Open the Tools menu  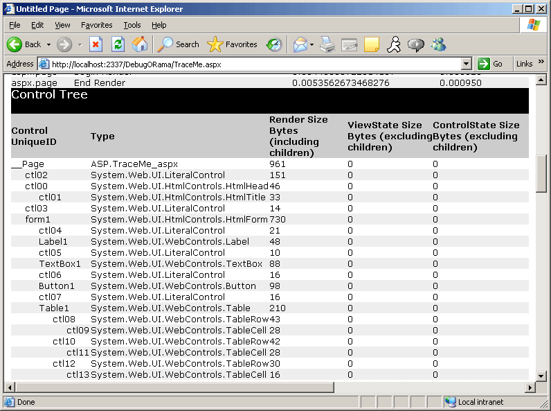click(x=132, y=25)
